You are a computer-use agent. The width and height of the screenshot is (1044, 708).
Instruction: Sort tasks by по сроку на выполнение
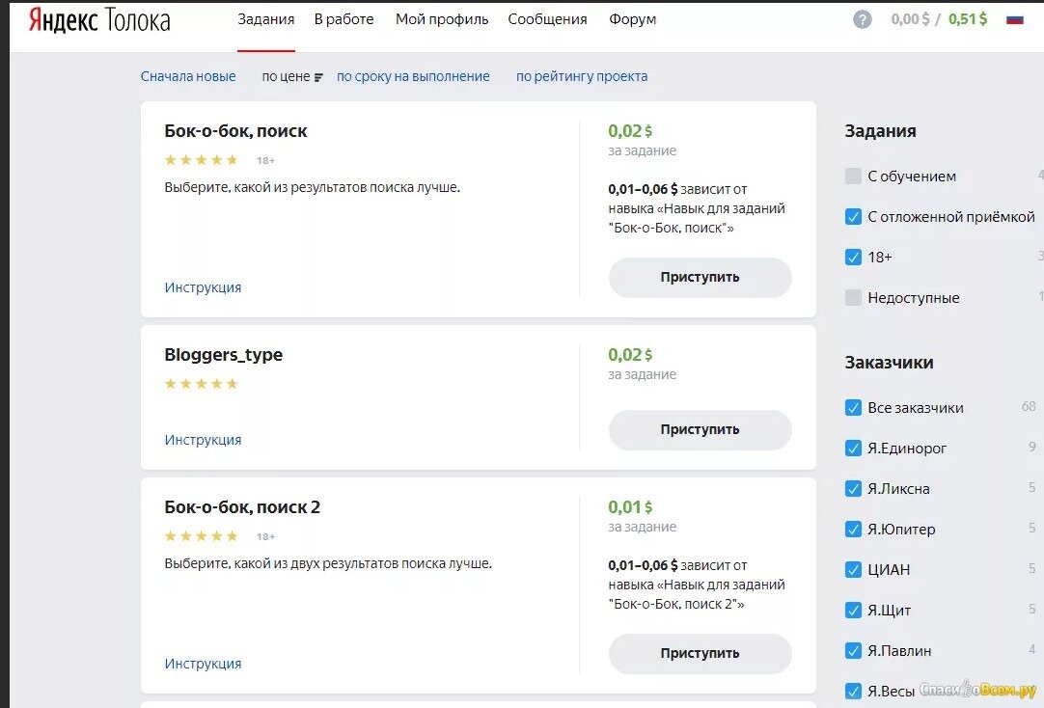413,76
